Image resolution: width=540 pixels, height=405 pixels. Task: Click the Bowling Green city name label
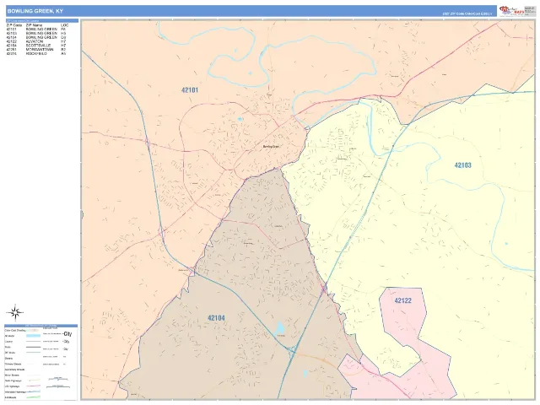coord(271,146)
